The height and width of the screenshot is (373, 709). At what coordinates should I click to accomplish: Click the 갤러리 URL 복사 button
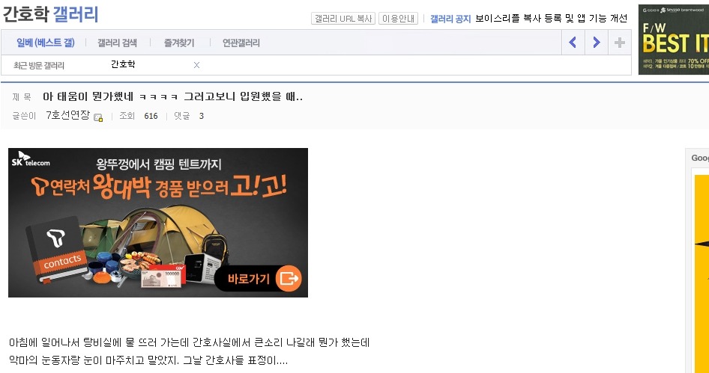pyautogui.click(x=343, y=19)
